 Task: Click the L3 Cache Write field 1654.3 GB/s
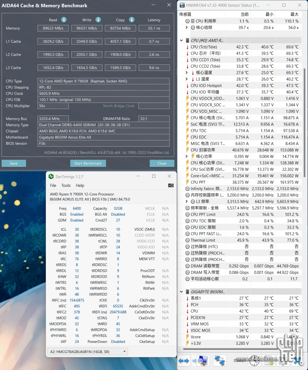(87, 68)
